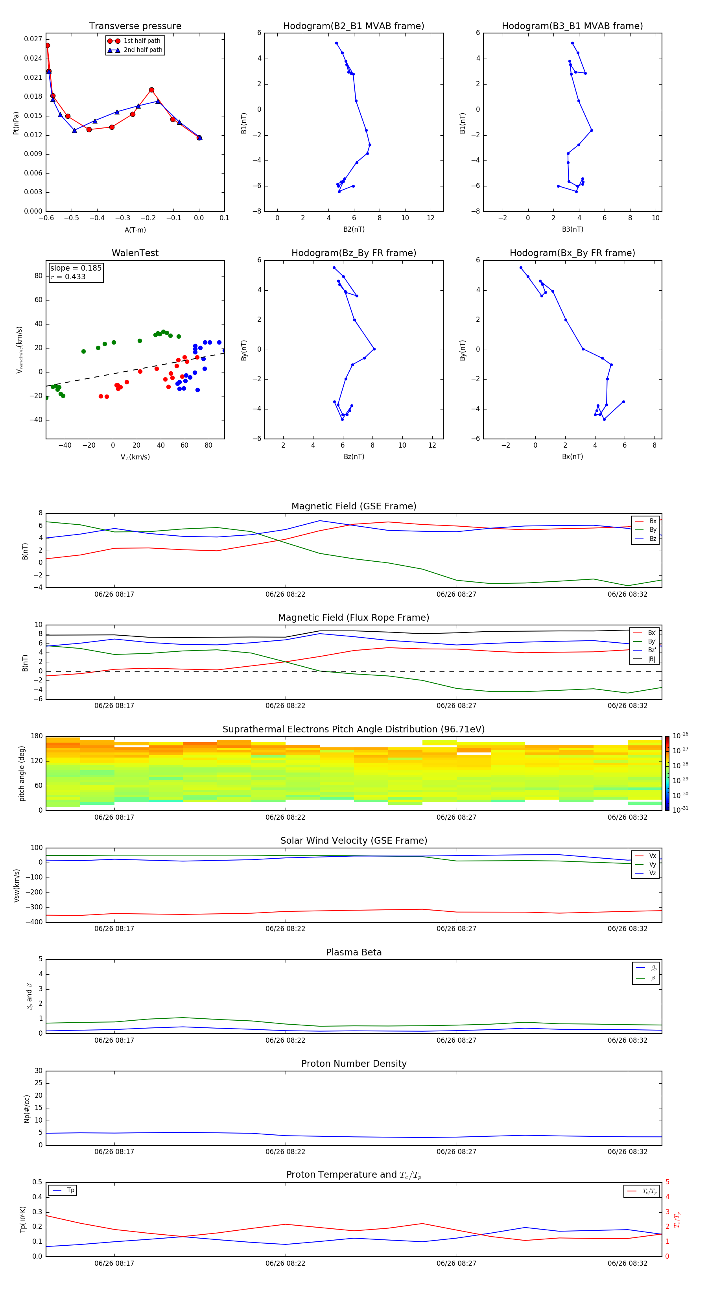The image size is (708, 1298).
Task: Select the '1st half path' legend entry
Action: (x=134, y=41)
